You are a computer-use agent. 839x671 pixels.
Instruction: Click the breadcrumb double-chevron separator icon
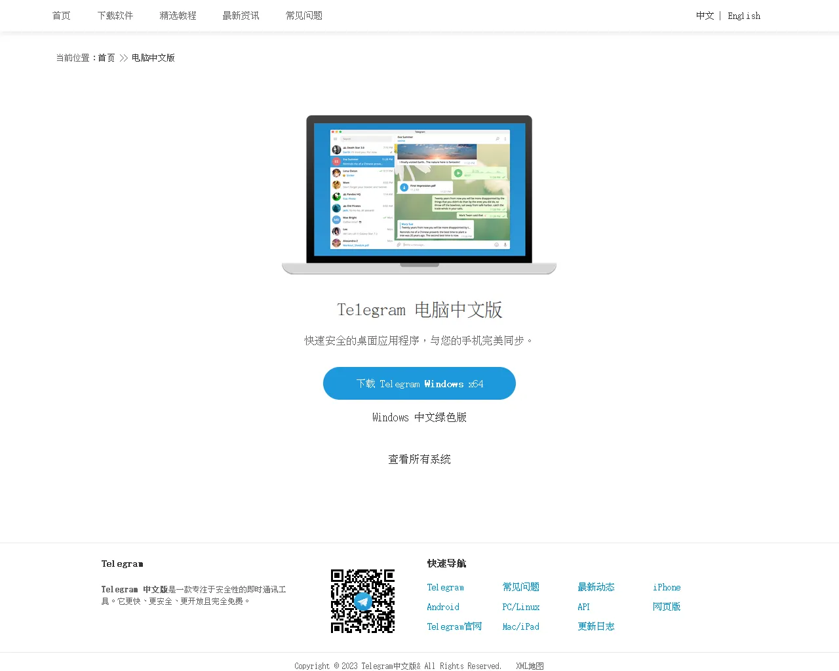click(x=123, y=58)
